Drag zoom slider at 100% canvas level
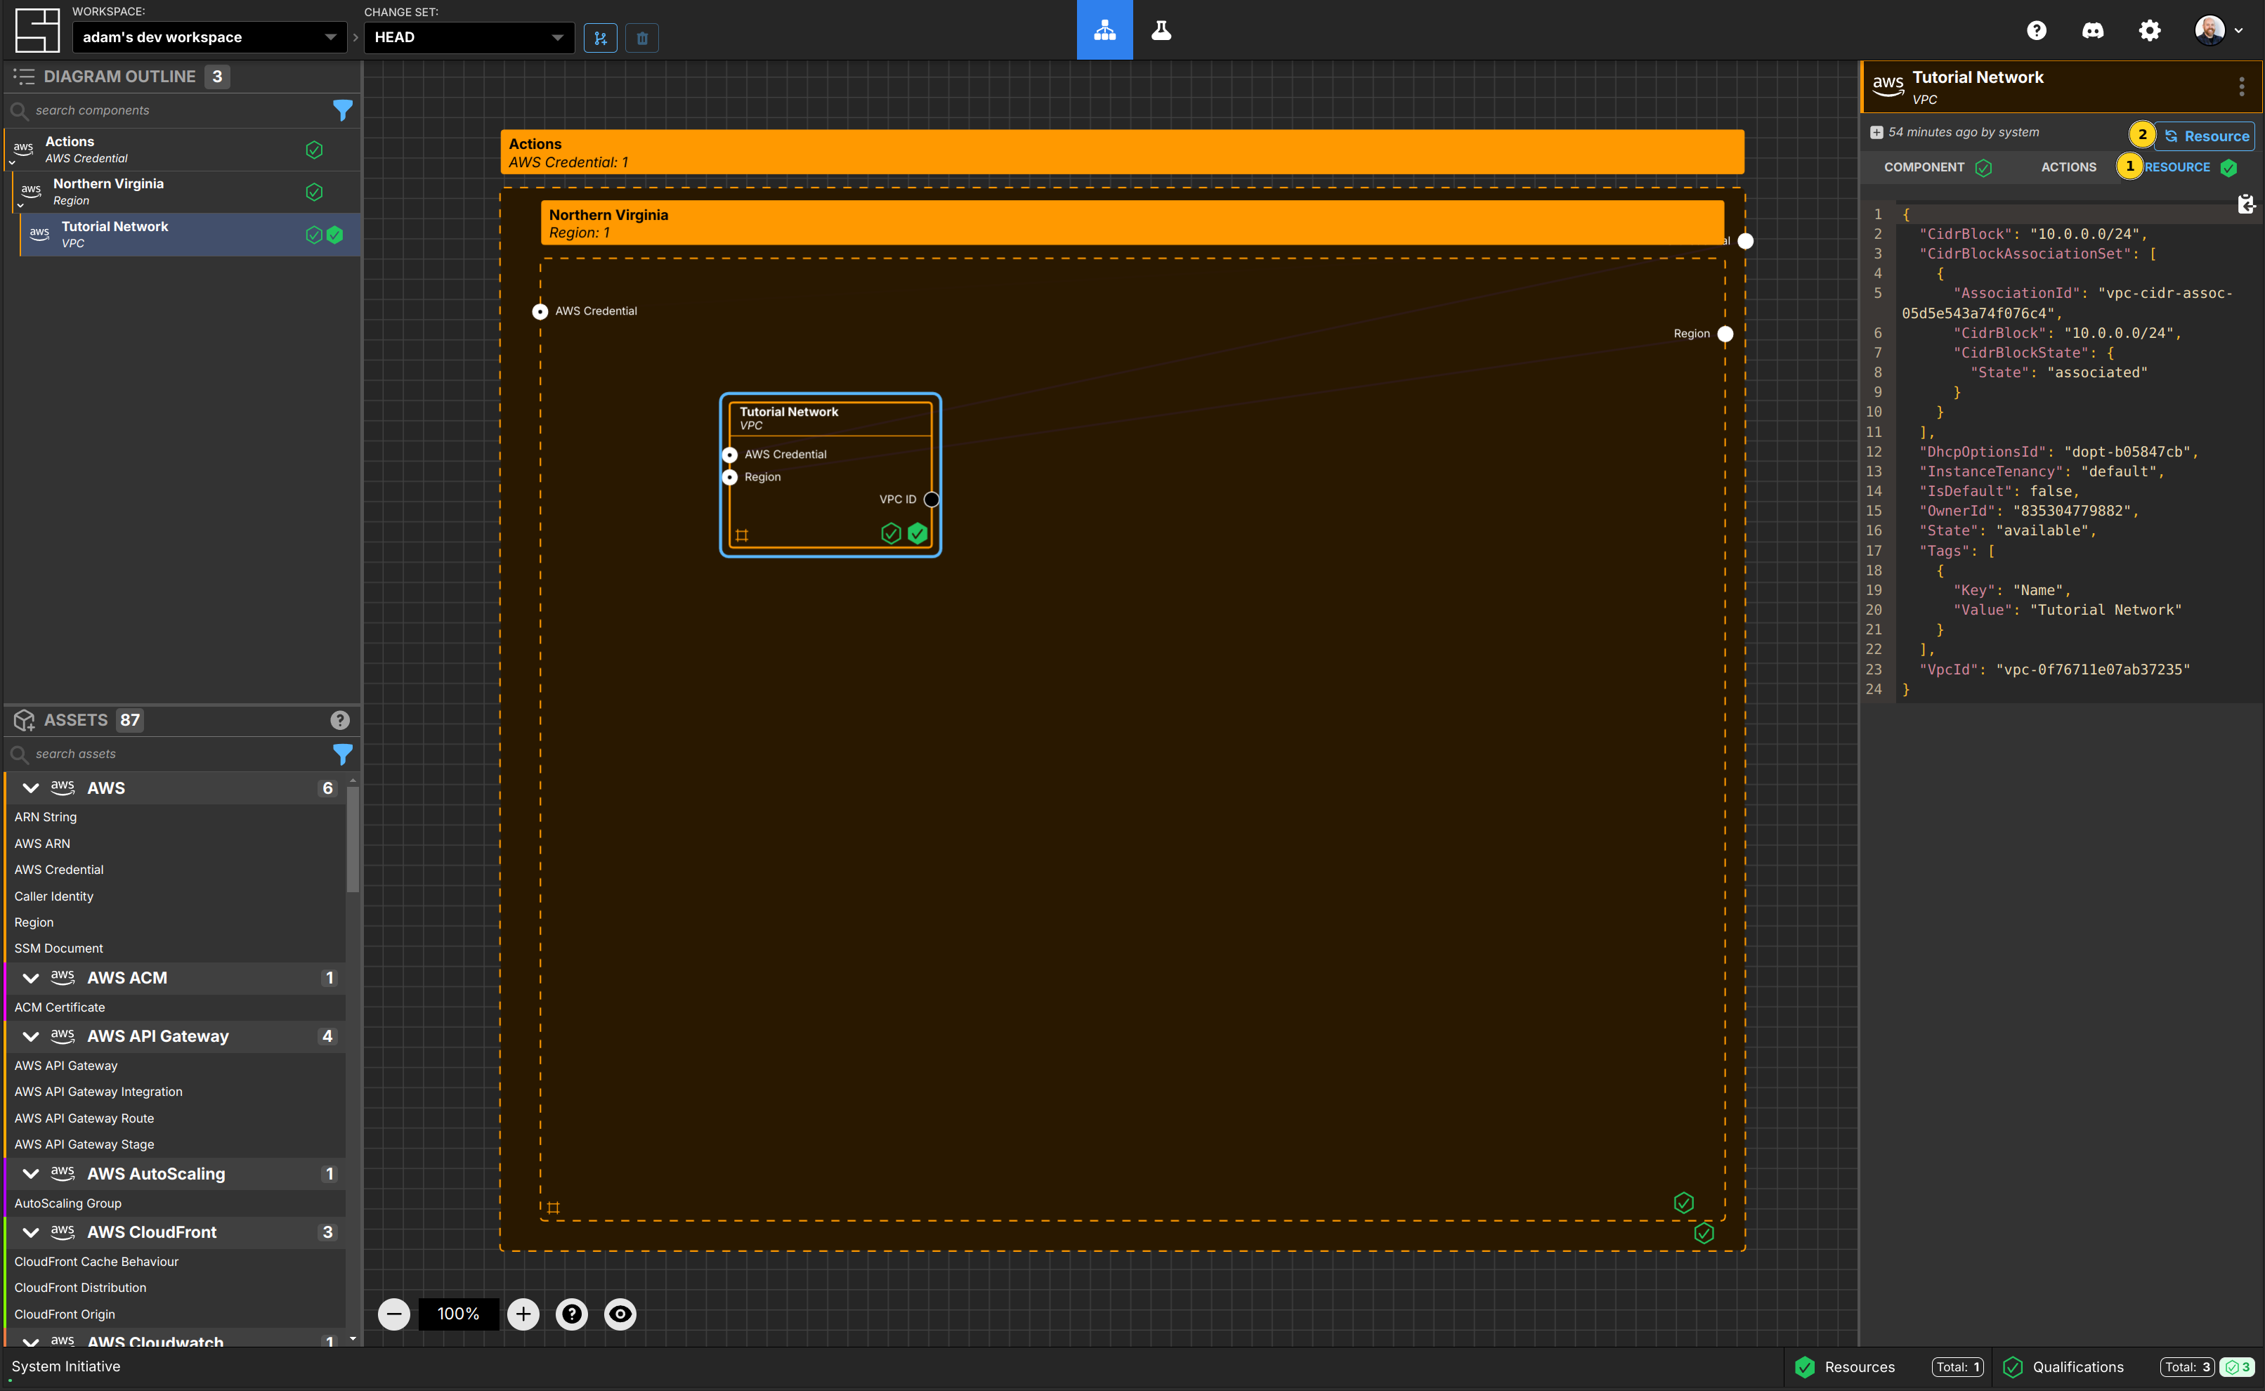This screenshot has height=1391, width=2265. (459, 1313)
